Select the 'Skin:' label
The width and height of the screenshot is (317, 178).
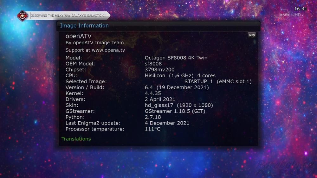click(72, 105)
